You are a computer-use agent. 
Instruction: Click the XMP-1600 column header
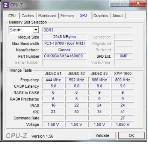tap(123, 73)
